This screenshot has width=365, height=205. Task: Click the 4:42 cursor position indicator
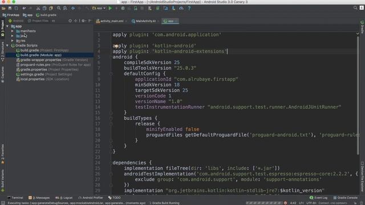coord(293,203)
